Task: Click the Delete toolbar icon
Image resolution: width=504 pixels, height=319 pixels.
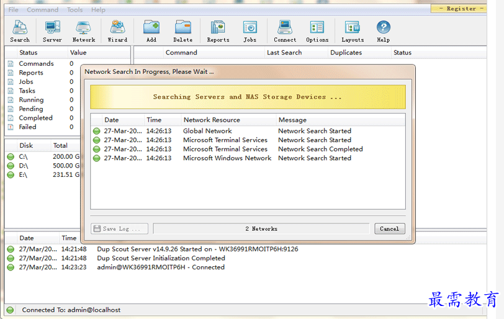Action: (182, 31)
